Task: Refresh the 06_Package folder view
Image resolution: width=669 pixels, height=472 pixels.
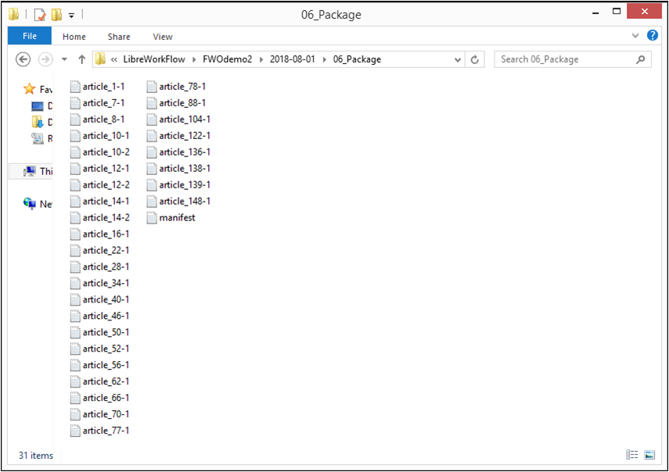Action: (474, 59)
